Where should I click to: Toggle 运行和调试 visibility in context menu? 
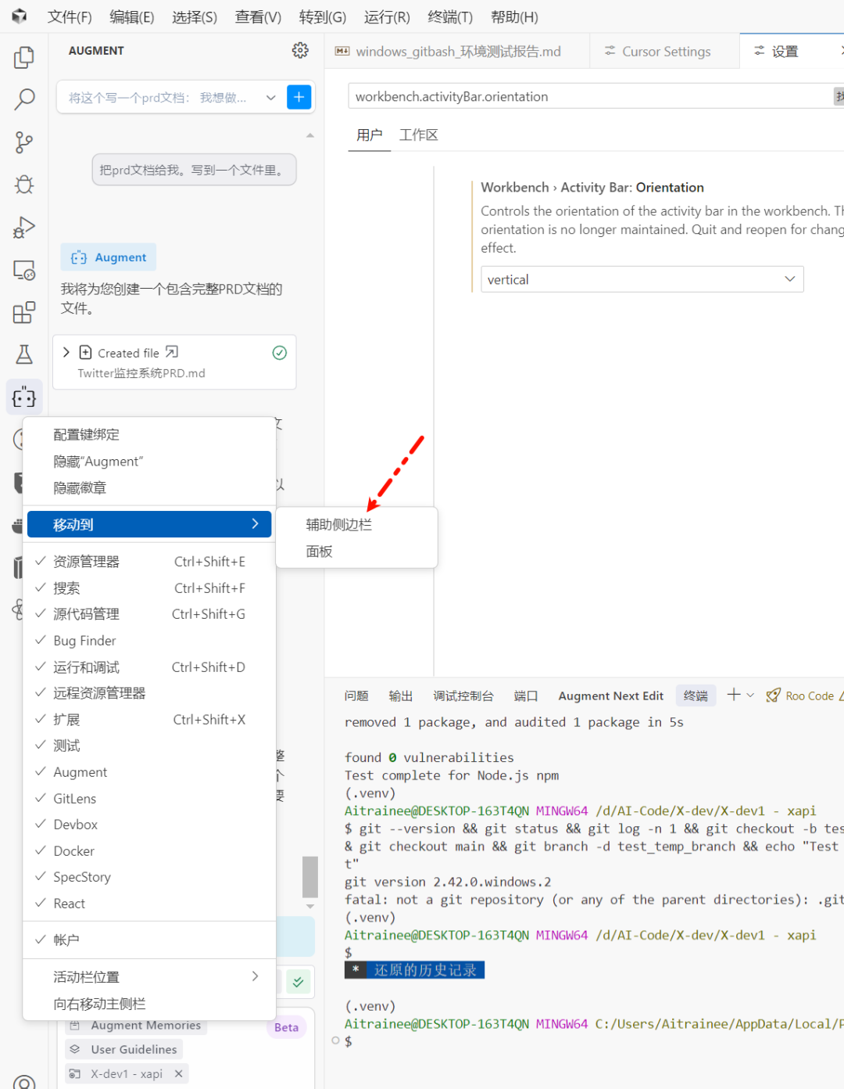click(149, 667)
